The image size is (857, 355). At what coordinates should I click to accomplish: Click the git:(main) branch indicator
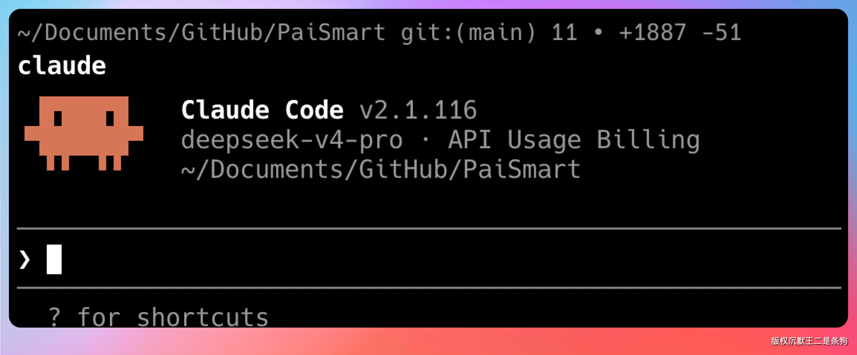point(468,32)
